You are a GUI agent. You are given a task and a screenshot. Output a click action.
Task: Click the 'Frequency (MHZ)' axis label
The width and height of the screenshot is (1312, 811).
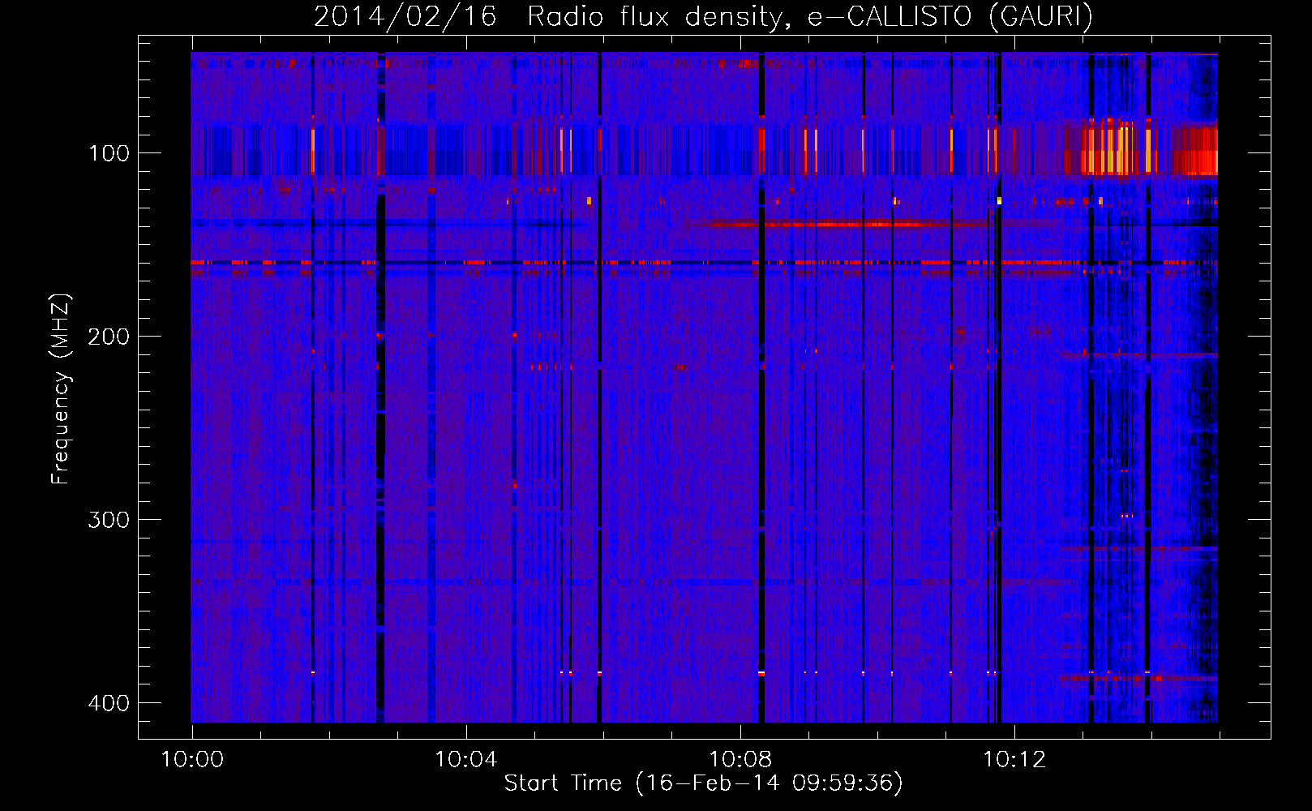click(61, 389)
